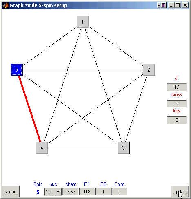Select spin node 2
The image size is (191, 199).
coord(149,70)
